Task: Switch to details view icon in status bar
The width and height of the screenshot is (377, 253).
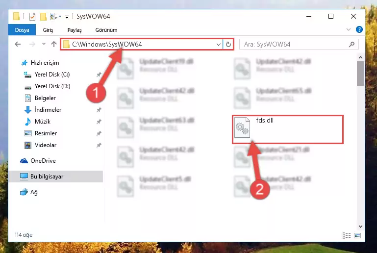Action: coord(347,235)
